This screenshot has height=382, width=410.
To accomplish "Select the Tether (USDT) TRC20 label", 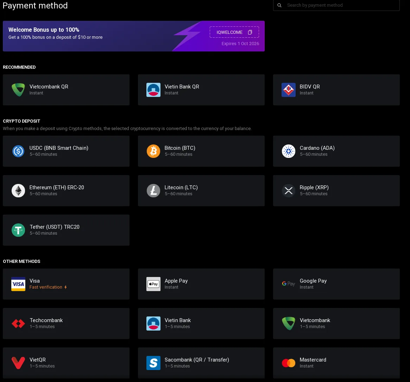I will [x=55, y=227].
